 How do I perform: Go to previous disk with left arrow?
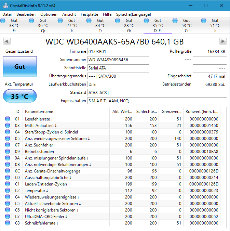pyautogui.click(x=7, y=41)
